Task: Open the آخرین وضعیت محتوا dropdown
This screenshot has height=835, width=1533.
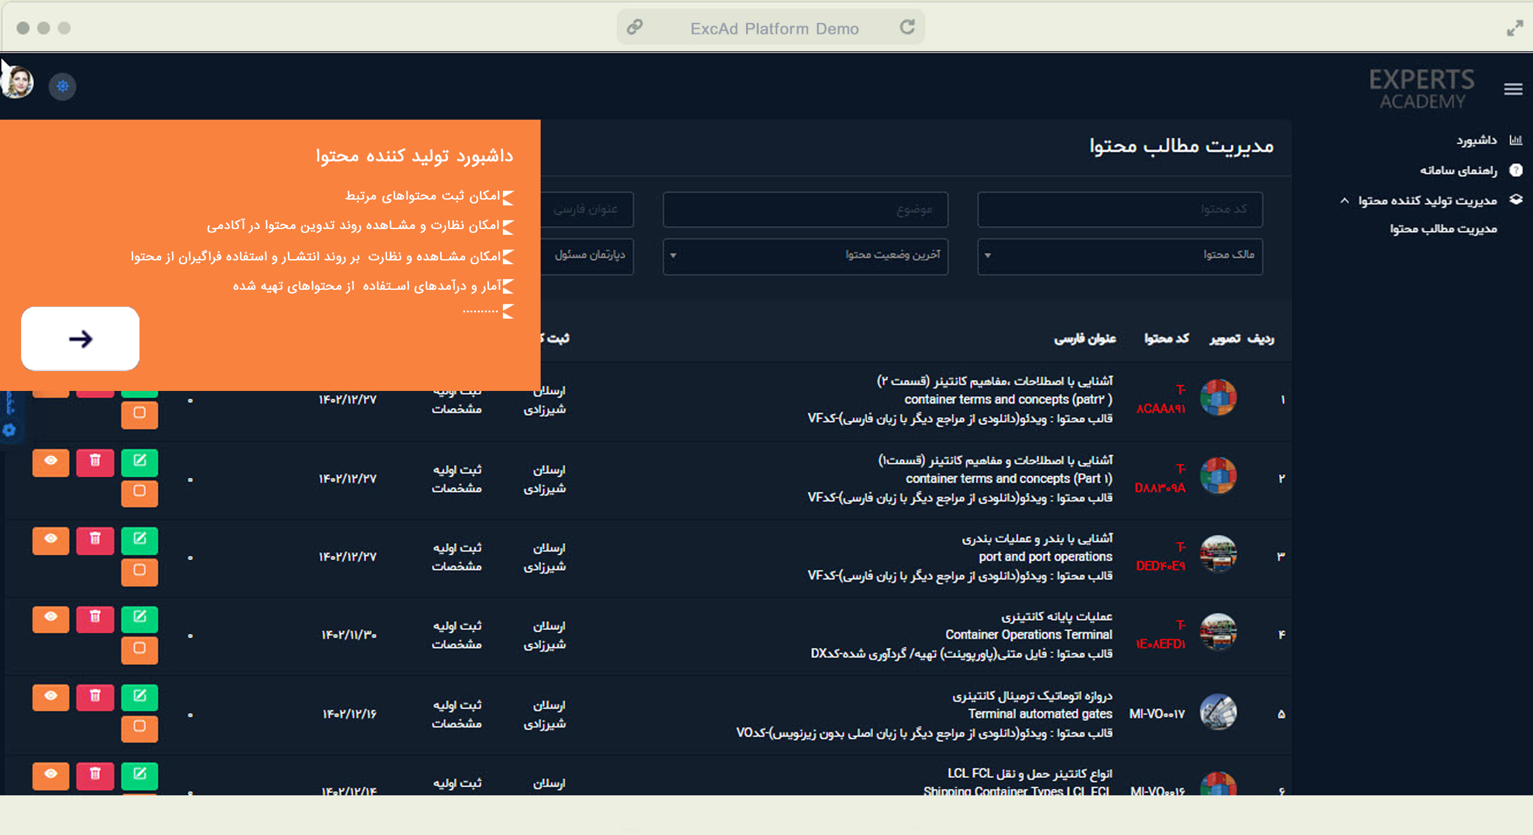Action: 805,255
